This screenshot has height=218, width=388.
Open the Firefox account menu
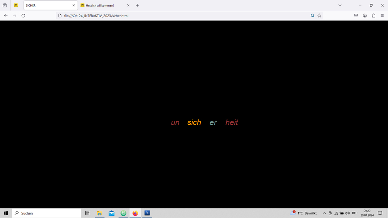365,15
